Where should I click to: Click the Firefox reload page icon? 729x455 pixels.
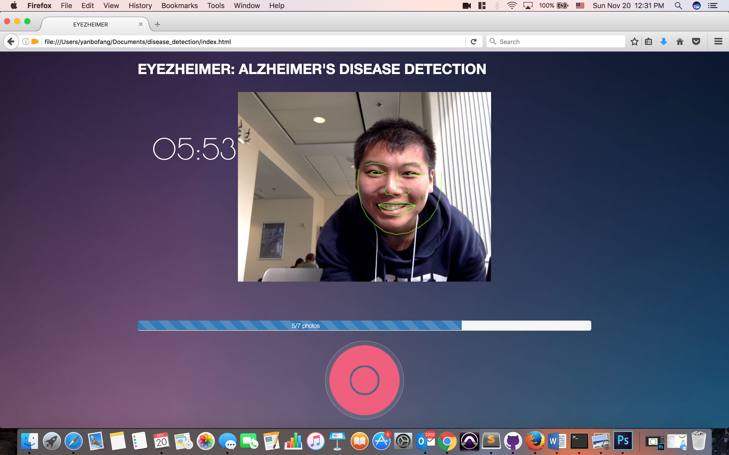coord(474,41)
